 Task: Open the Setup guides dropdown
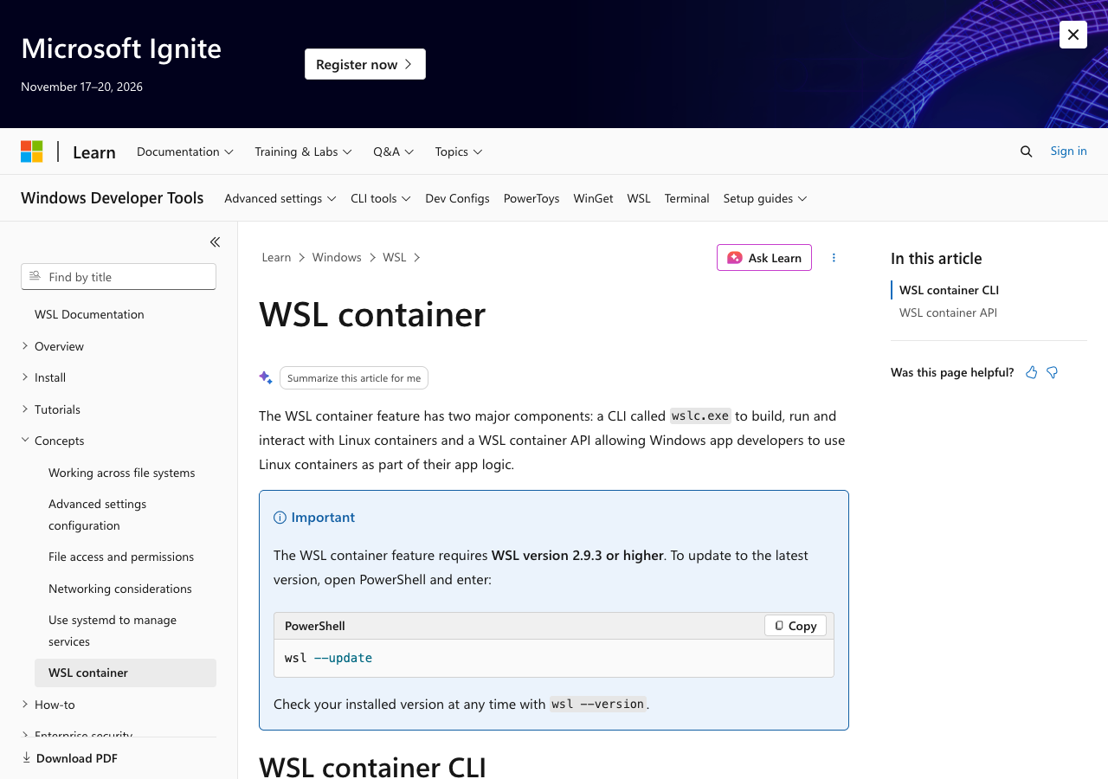(x=765, y=198)
